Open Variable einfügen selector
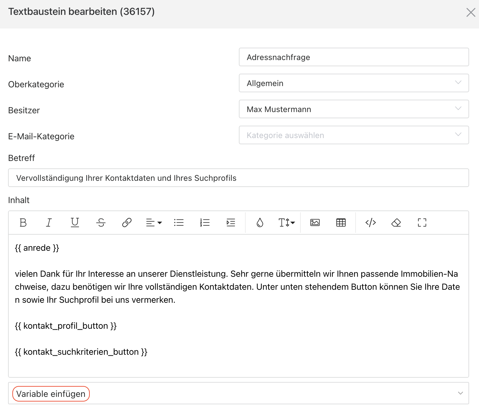Screen dimensions: 479x408 click(238, 393)
